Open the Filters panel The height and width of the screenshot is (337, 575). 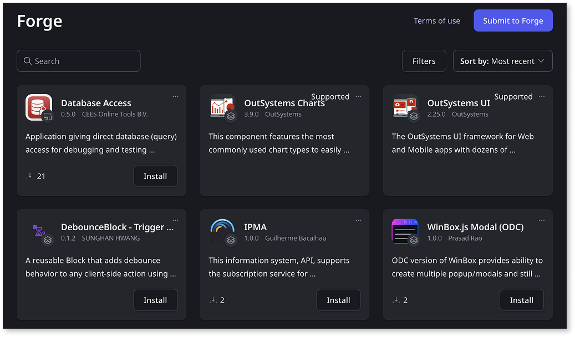click(x=424, y=61)
